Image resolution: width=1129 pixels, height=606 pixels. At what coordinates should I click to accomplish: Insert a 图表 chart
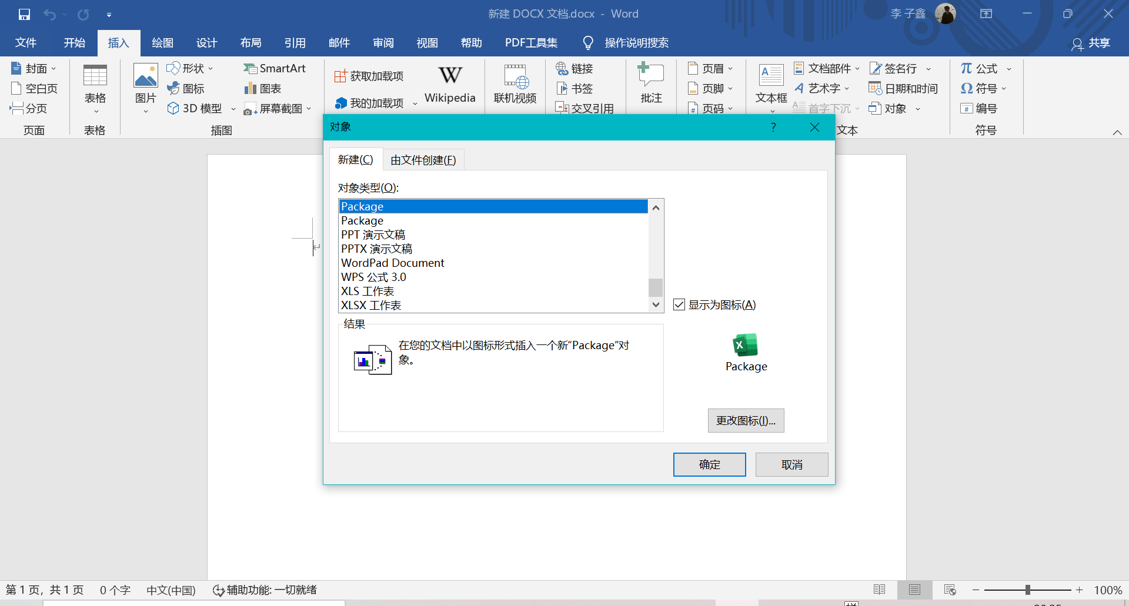(x=263, y=88)
